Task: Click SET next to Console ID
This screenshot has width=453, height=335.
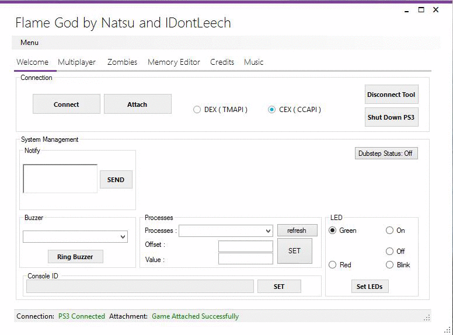Action: pyautogui.click(x=279, y=287)
